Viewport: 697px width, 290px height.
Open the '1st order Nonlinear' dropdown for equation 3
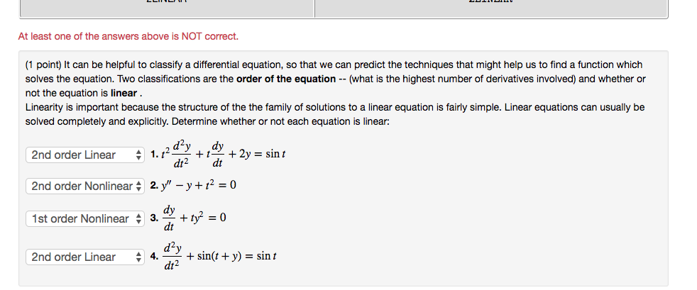(85, 218)
